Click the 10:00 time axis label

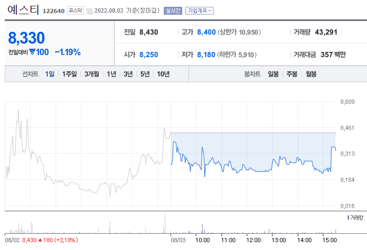pyautogui.click(x=203, y=240)
